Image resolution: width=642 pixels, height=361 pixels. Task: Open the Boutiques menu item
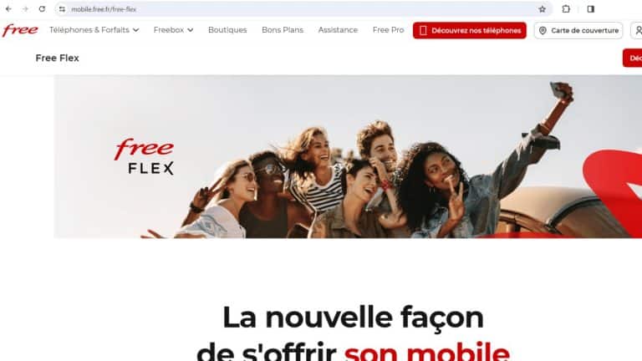(227, 30)
